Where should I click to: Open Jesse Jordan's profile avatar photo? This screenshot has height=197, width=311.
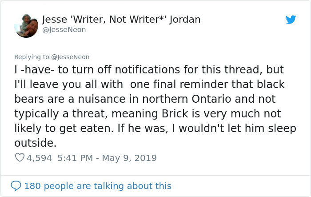pos(26,26)
